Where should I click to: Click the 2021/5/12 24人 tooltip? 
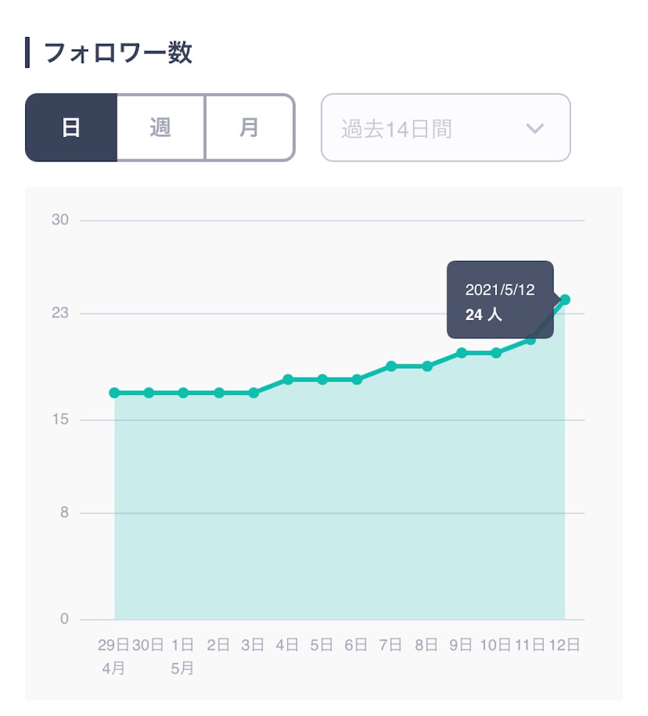click(500, 299)
